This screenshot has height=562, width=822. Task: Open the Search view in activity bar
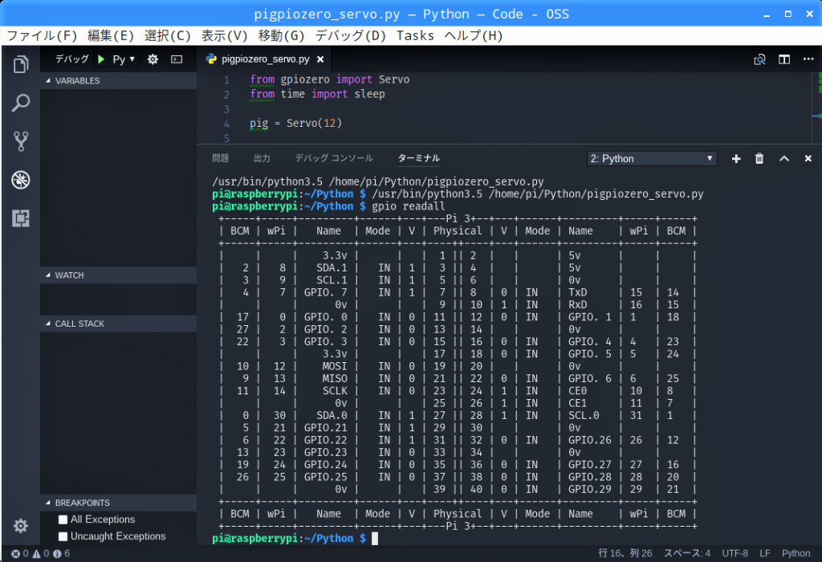pos(21,103)
